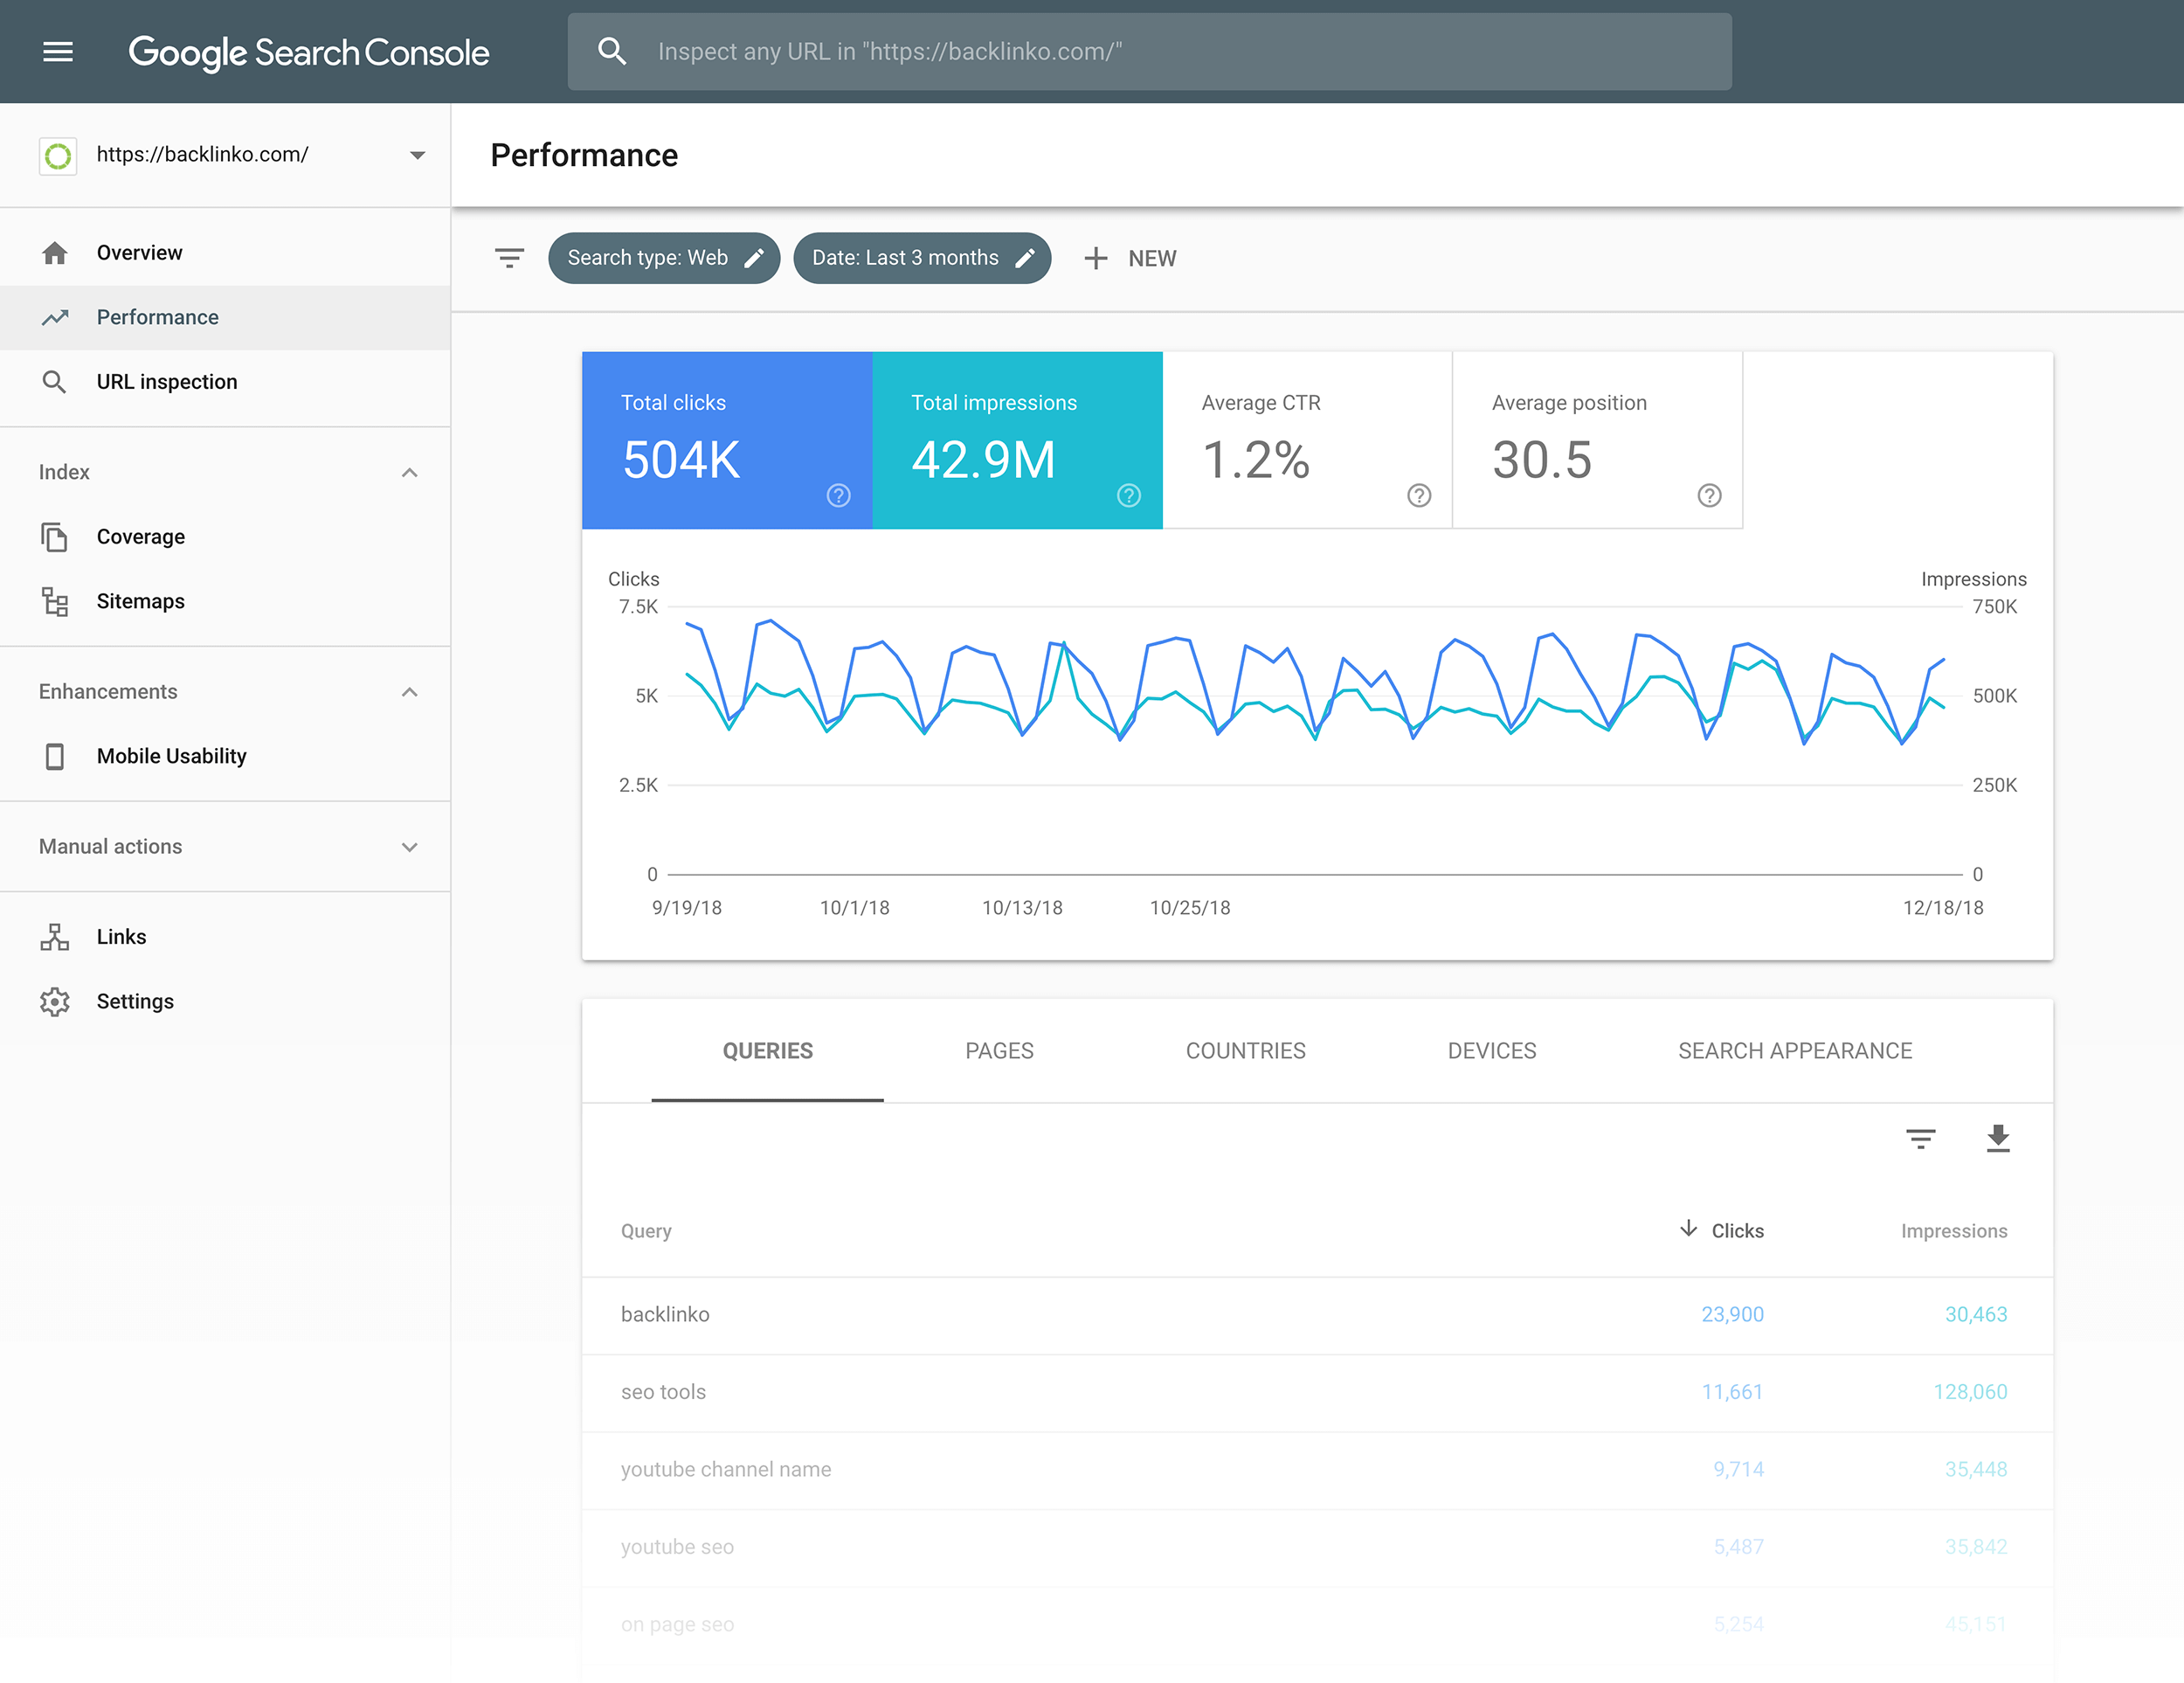The width and height of the screenshot is (2184, 1683).
Task: Click the Performance trend-line icon
Action: coord(55,317)
